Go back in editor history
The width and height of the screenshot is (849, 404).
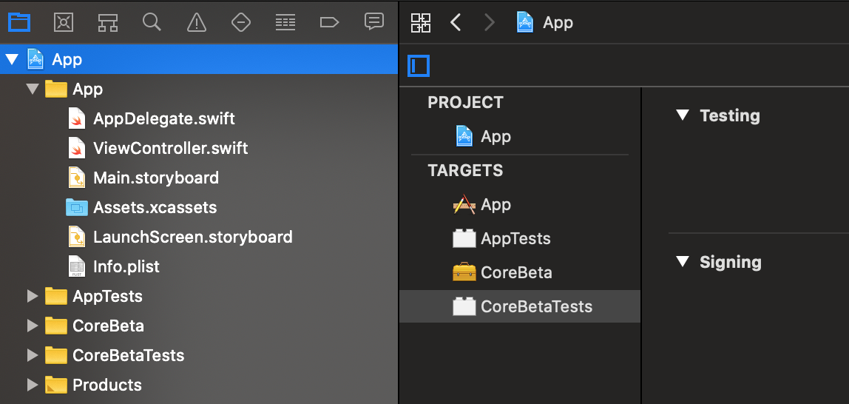point(456,22)
